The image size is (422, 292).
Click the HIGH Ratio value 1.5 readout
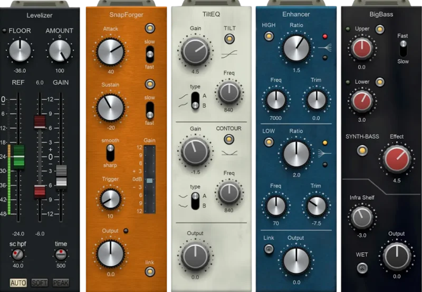click(x=296, y=70)
